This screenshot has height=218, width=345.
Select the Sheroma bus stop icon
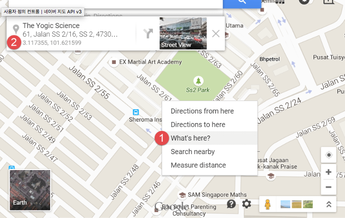(136, 112)
